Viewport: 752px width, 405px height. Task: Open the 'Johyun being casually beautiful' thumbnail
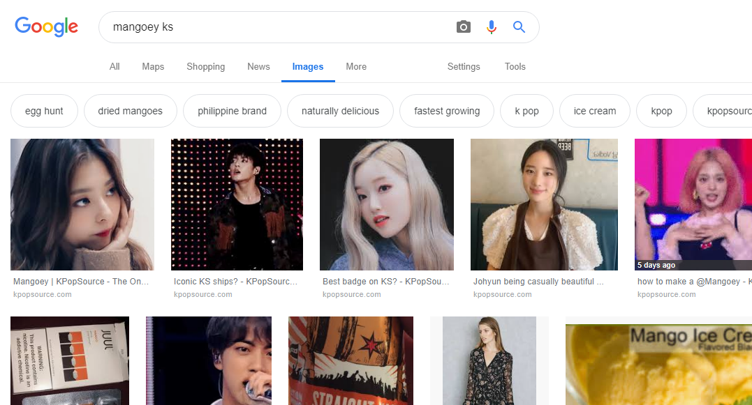click(544, 204)
